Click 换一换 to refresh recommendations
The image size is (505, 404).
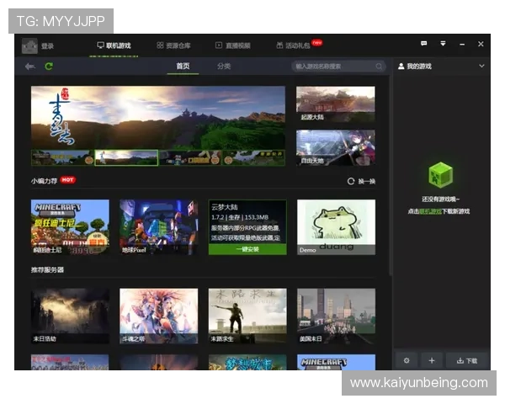pos(362,181)
